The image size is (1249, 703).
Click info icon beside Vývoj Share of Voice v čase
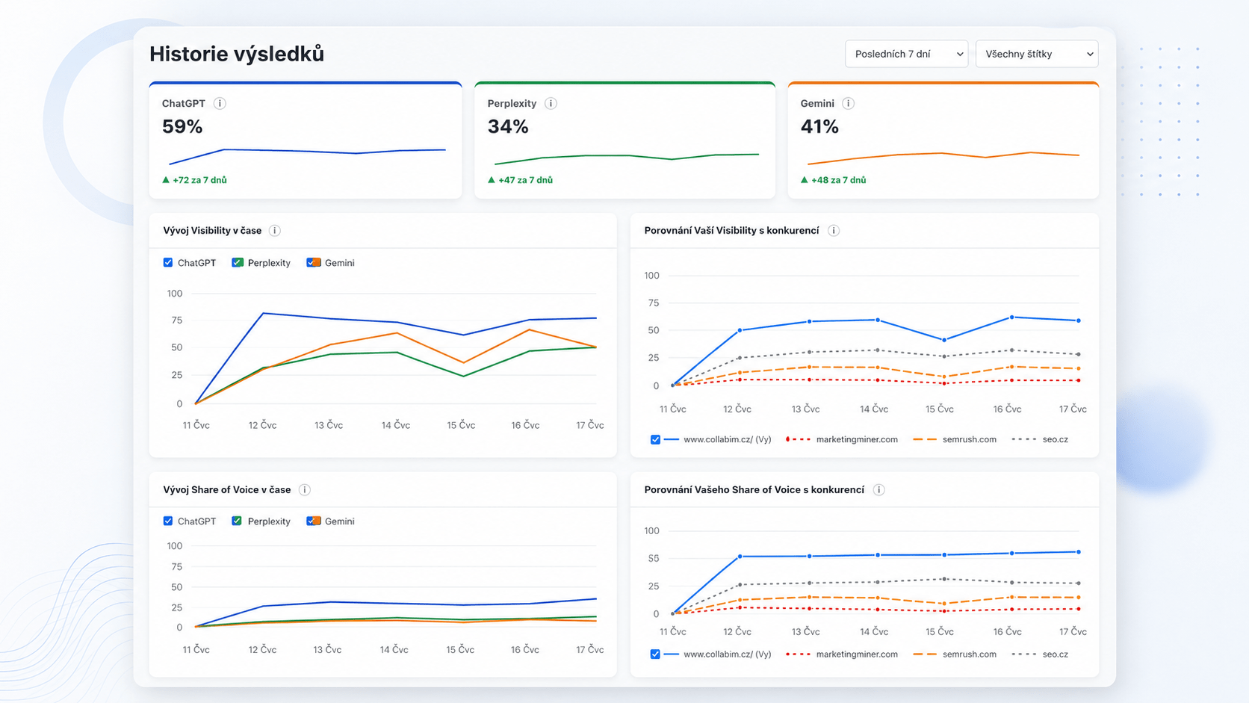click(x=305, y=490)
